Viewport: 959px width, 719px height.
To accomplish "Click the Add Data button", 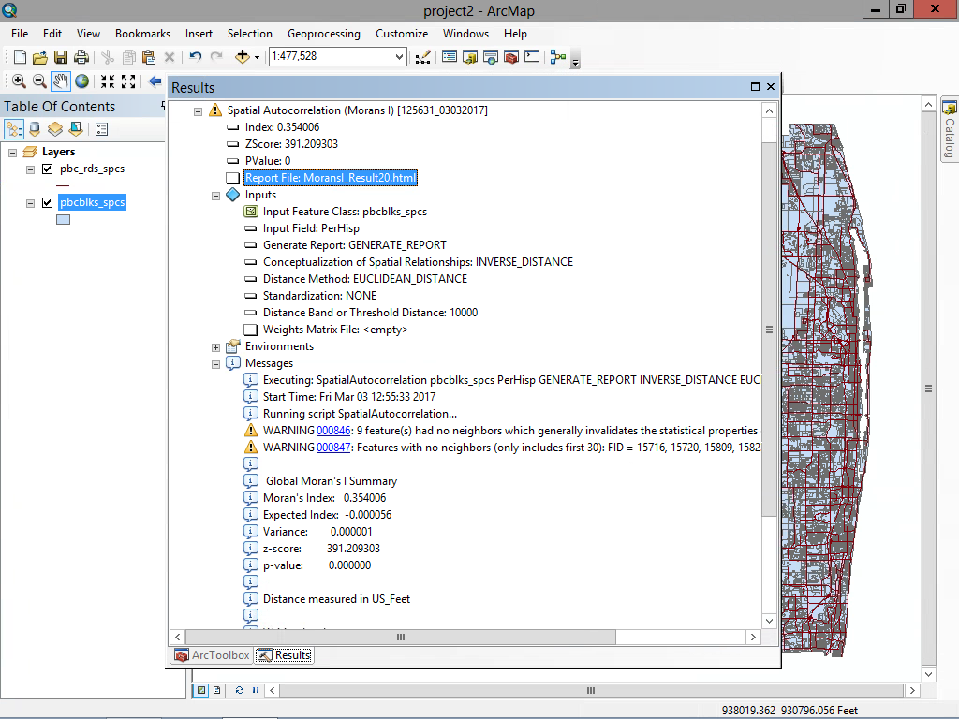I will [x=243, y=57].
